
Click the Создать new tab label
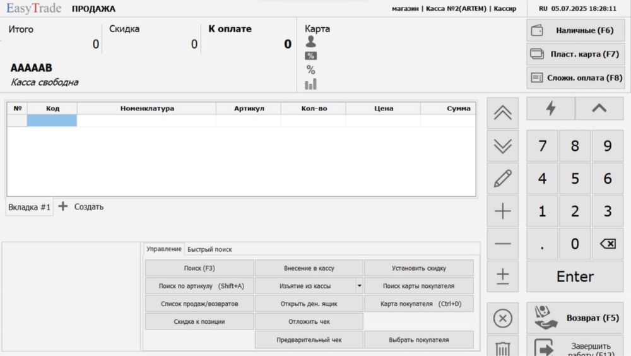click(x=88, y=206)
